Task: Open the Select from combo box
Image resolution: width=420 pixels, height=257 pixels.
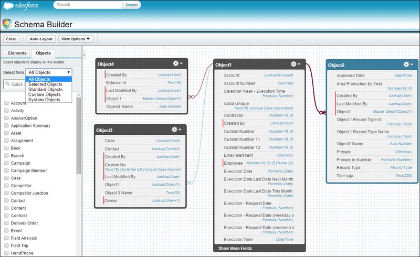Action: tap(49, 72)
